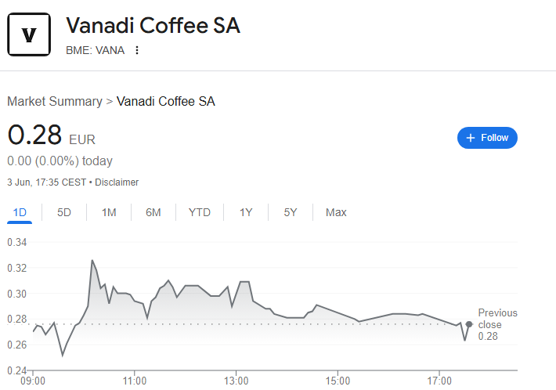Switch to the 1Y chart tab
The width and height of the screenshot is (556, 390).
(x=246, y=212)
